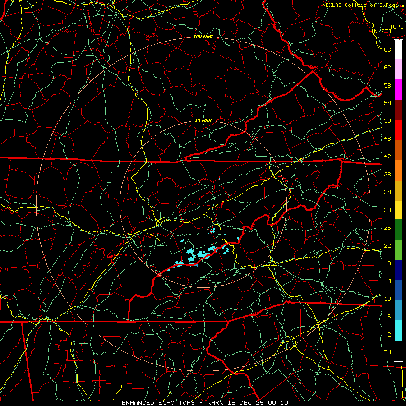Select the magenta swatch in the legend

[398, 90]
